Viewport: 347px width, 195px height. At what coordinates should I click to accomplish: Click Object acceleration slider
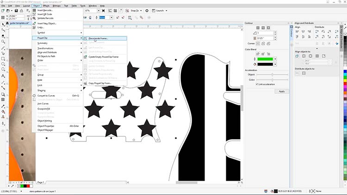pyautogui.click(x=272, y=74)
